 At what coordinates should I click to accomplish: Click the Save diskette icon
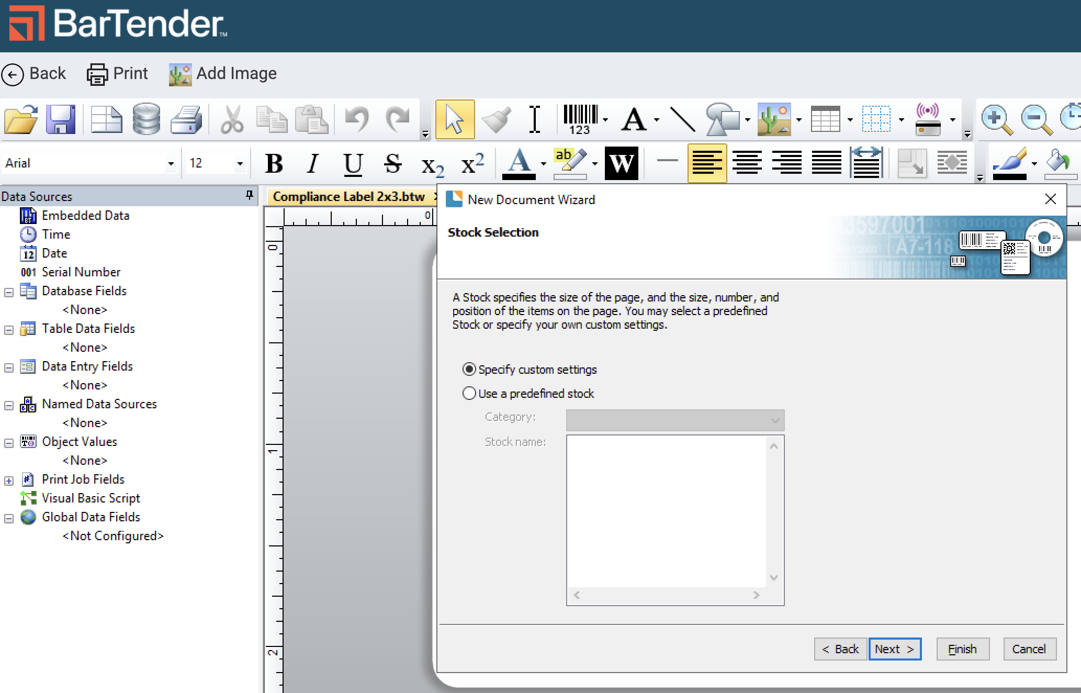(x=61, y=119)
